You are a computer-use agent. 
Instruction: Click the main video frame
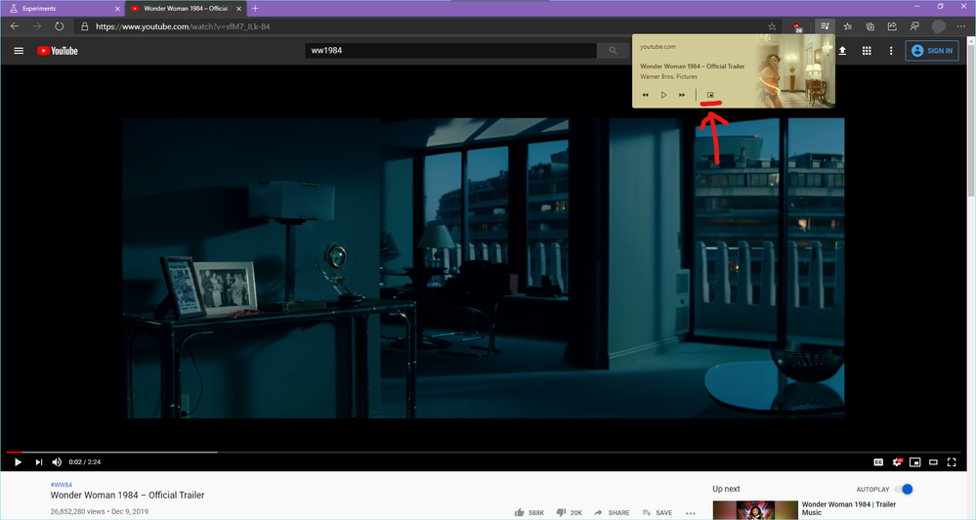click(483, 268)
